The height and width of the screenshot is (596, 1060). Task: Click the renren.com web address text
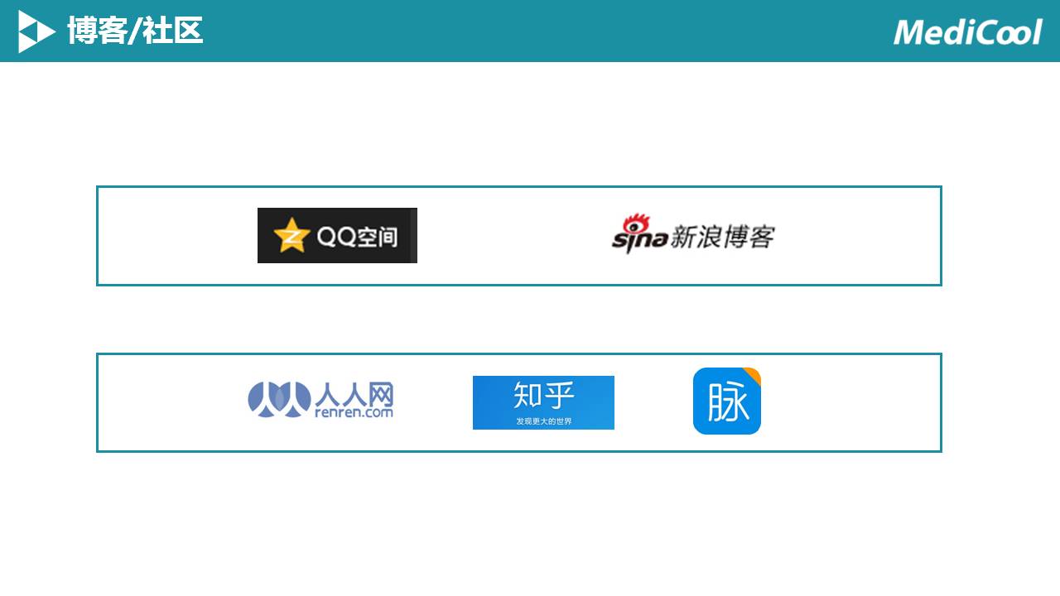pyautogui.click(x=354, y=411)
